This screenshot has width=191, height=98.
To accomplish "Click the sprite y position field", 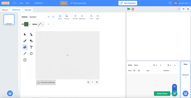I will pos(175,65).
